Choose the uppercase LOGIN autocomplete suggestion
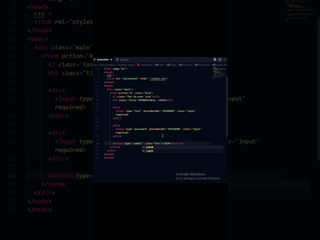Image resolution: width=320 pixels, height=240 pixels. click(182, 147)
